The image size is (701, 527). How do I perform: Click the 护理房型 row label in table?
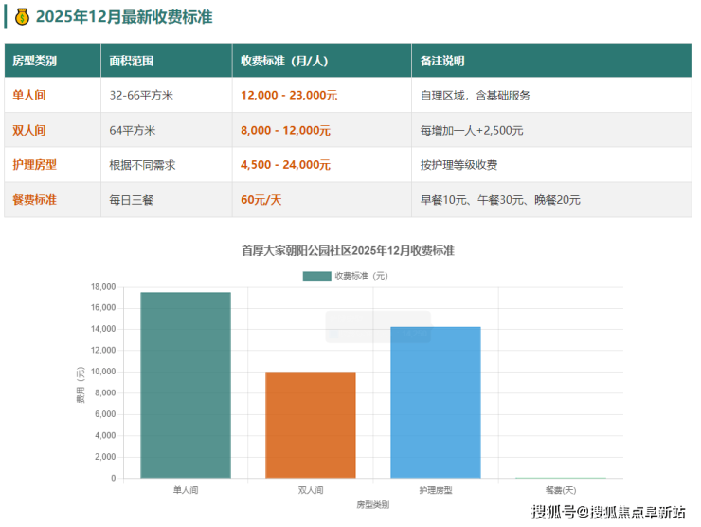tap(34, 165)
